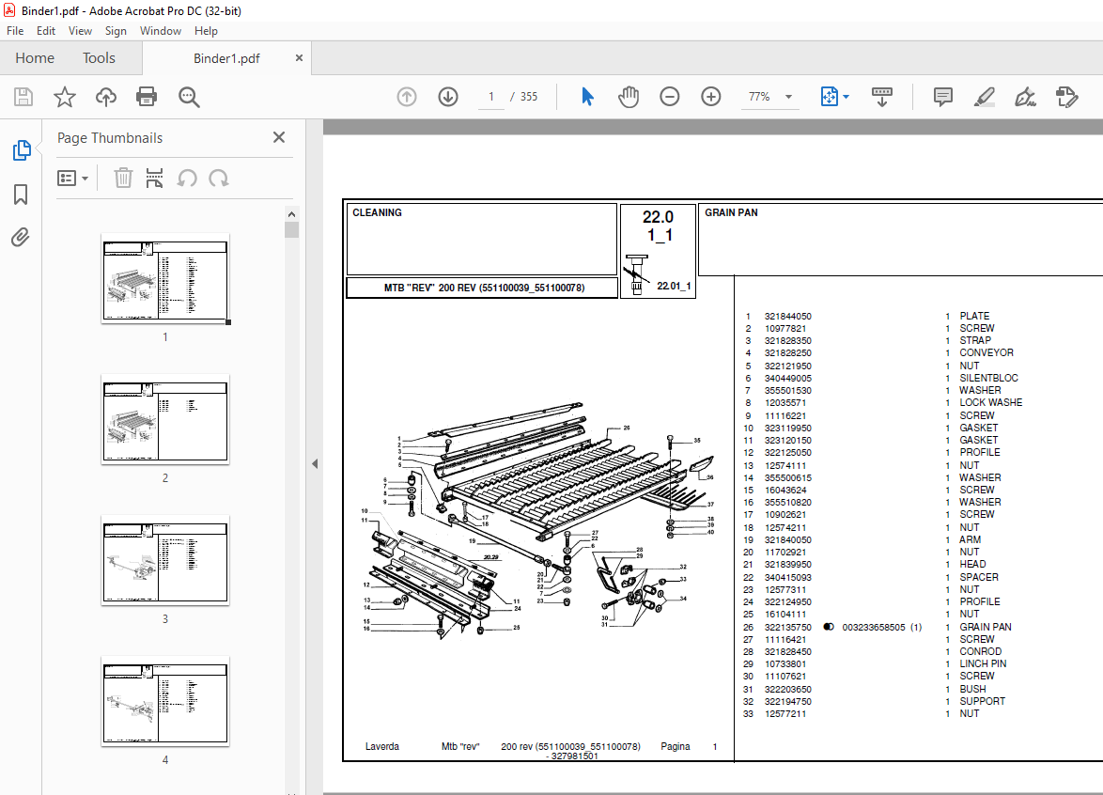Click the CLEANING section heading
Viewport: 1103px width, 795px height.
click(377, 212)
